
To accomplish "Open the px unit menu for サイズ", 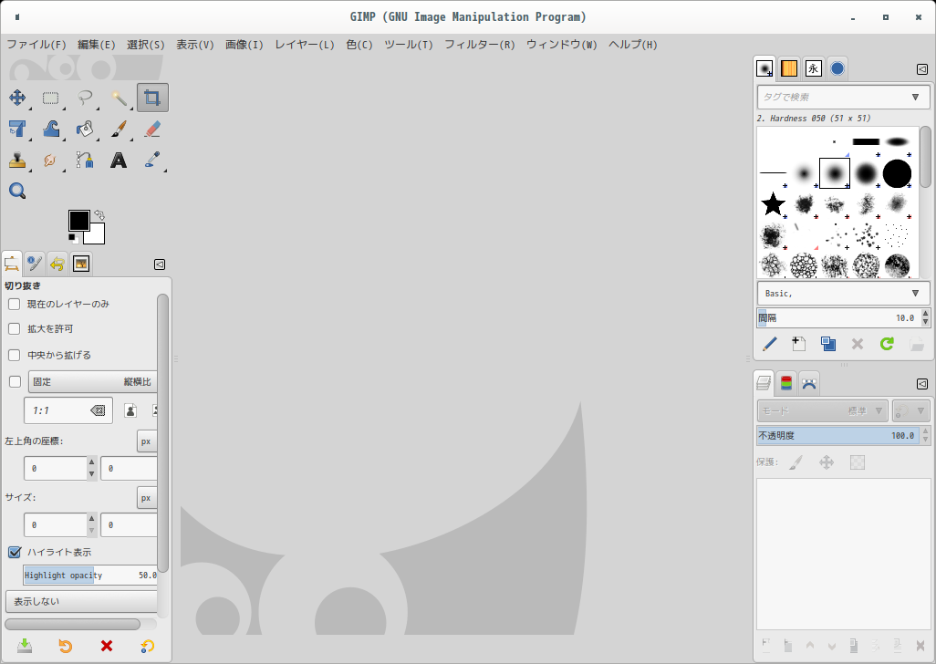I will tap(147, 498).
